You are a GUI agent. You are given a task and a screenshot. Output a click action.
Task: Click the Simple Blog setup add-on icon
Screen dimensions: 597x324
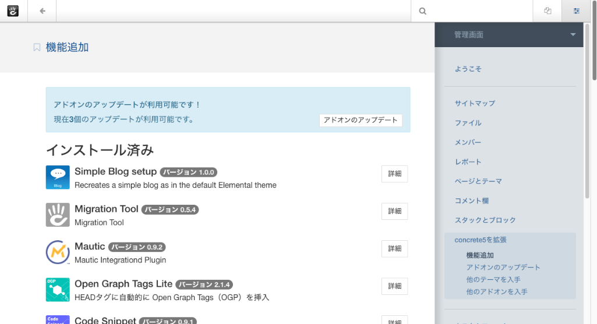pyautogui.click(x=58, y=177)
